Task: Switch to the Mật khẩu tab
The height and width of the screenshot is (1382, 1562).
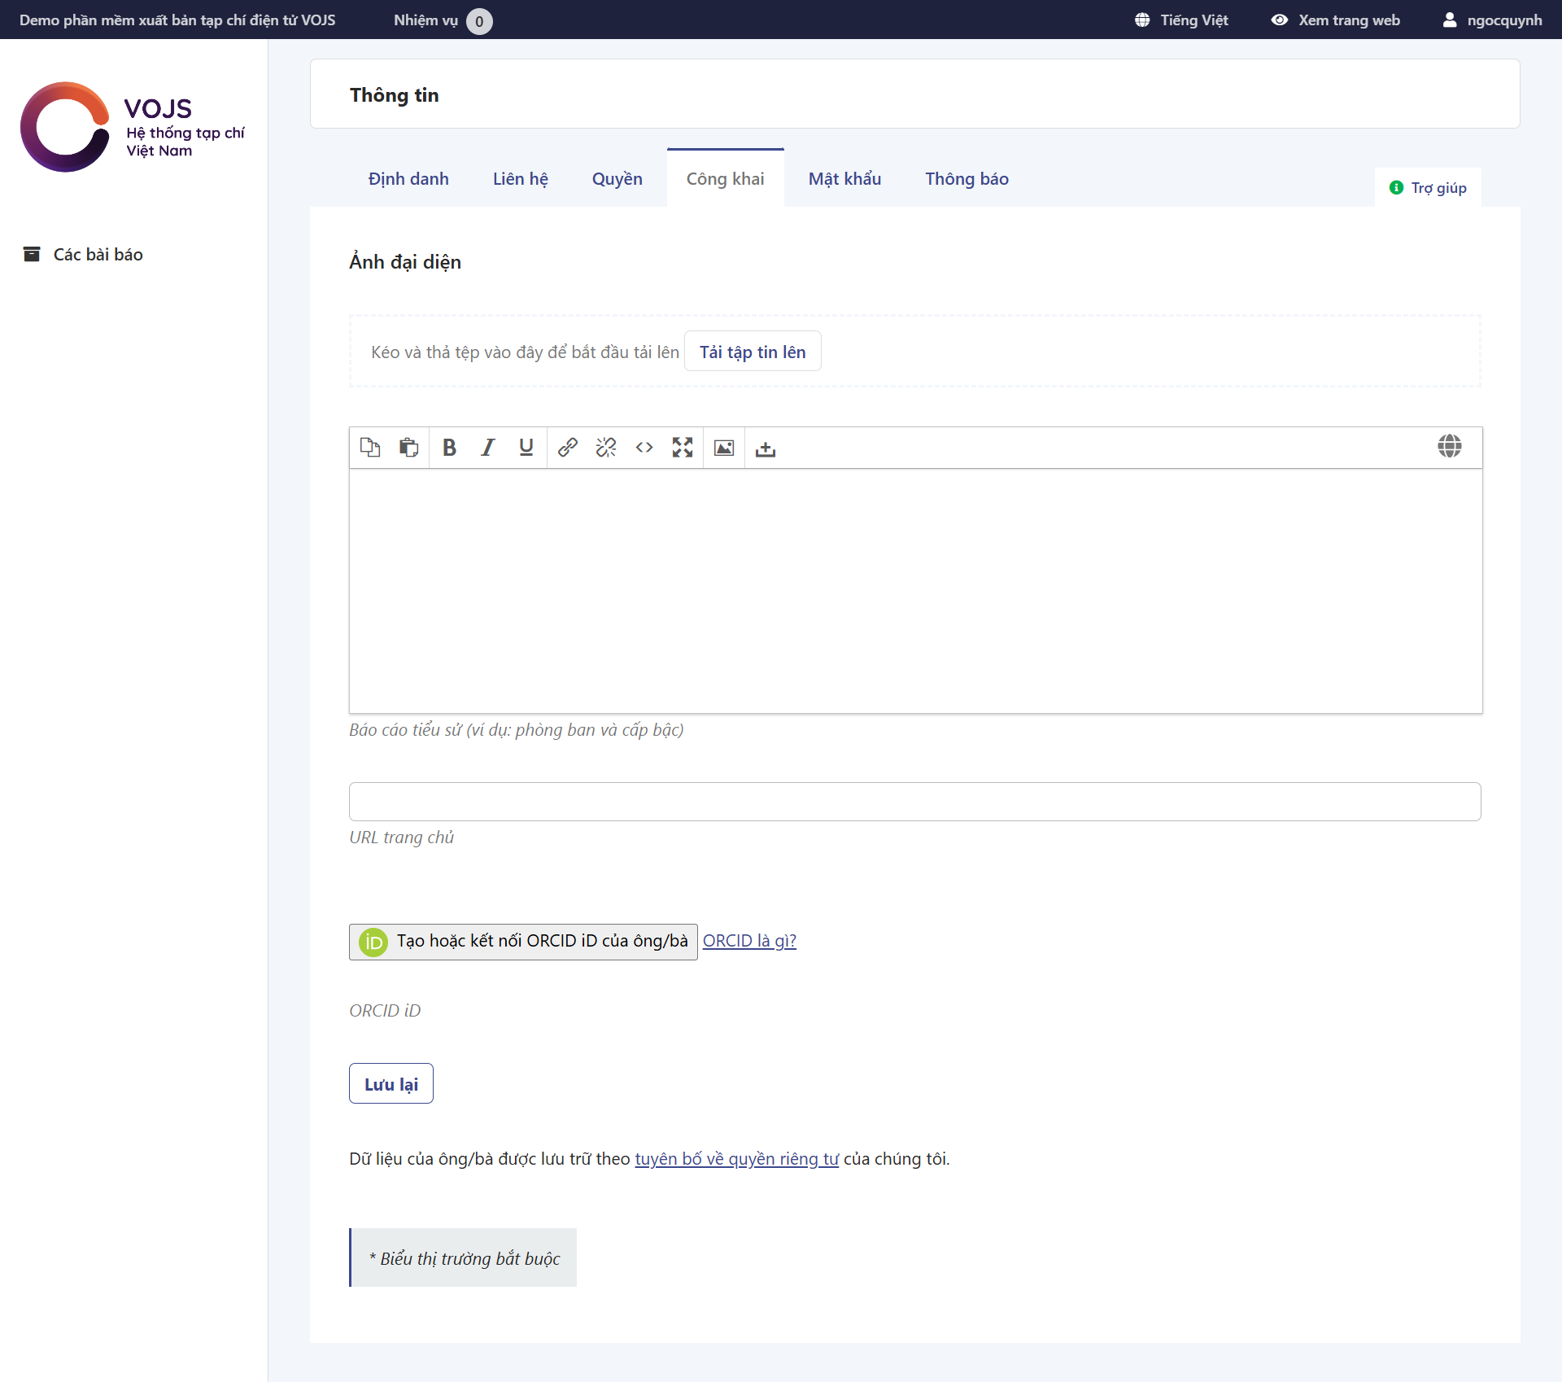Action: [844, 179]
